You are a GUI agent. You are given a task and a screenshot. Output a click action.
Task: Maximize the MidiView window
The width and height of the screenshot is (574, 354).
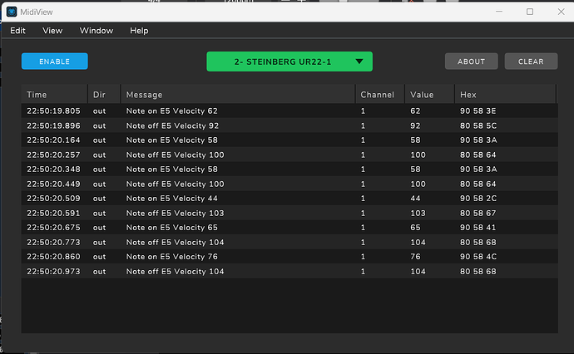coord(530,12)
